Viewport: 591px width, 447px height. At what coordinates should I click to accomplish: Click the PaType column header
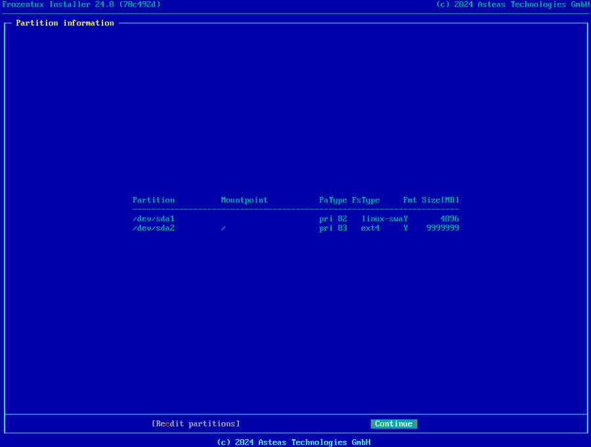coord(332,200)
